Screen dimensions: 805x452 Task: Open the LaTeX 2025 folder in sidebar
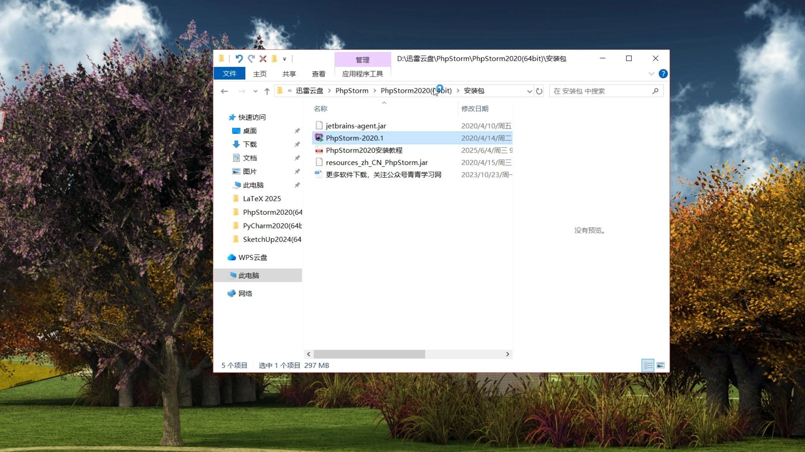[x=262, y=199]
